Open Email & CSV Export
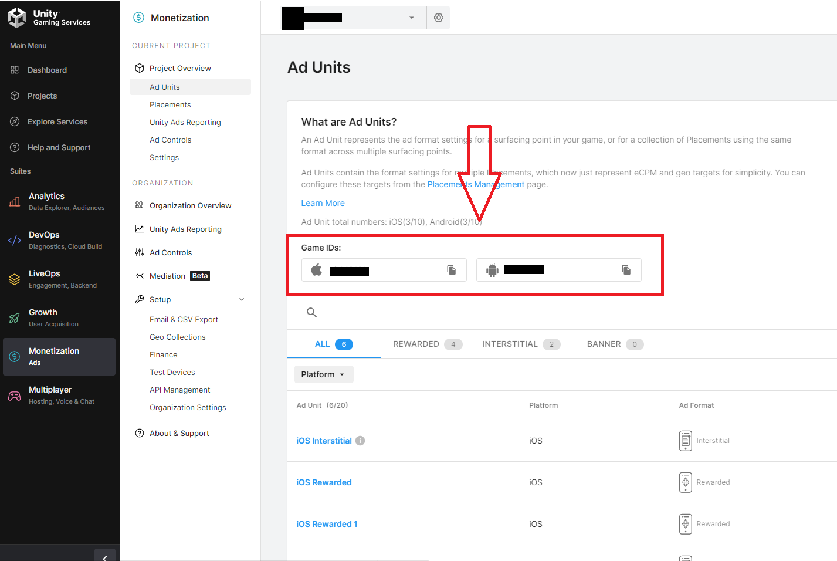Viewport: 837px width, 561px height. 184,319
